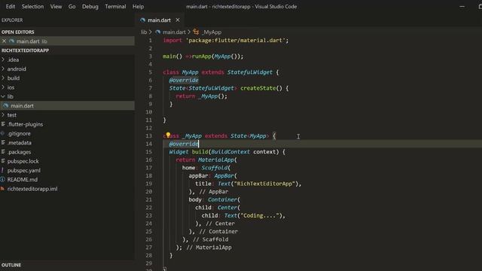Open the Selection menu
The height and width of the screenshot is (271, 482).
click(x=32, y=7)
